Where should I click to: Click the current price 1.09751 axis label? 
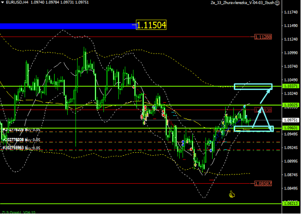click(291, 120)
